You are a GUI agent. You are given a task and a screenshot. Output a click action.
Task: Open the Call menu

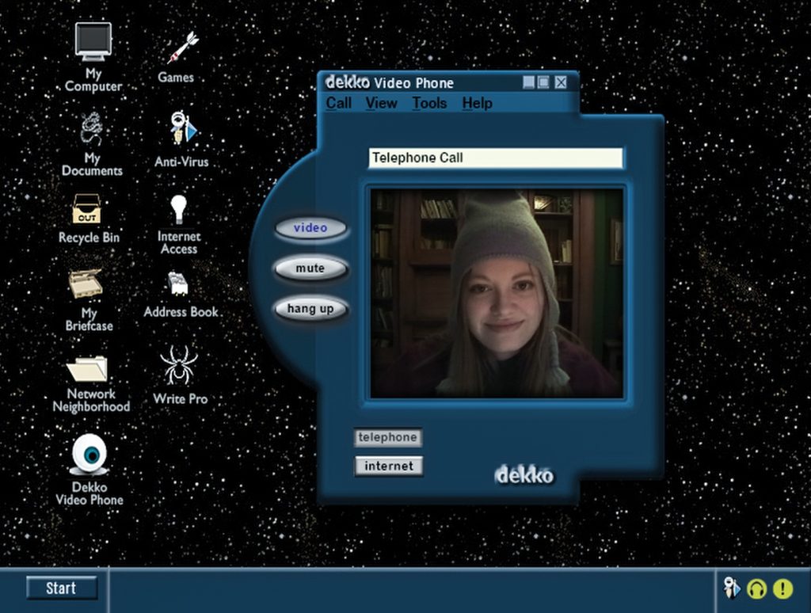(x=339, y=103)
